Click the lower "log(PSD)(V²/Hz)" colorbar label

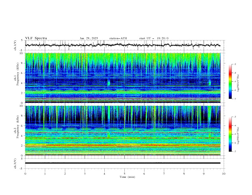point(238,135)
